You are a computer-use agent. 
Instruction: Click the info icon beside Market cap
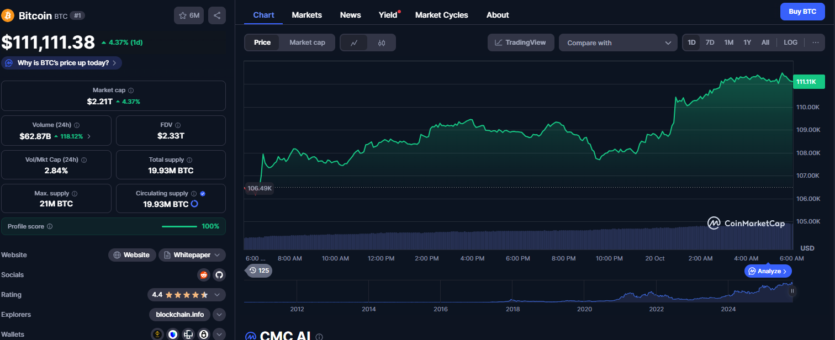[131, 91]
